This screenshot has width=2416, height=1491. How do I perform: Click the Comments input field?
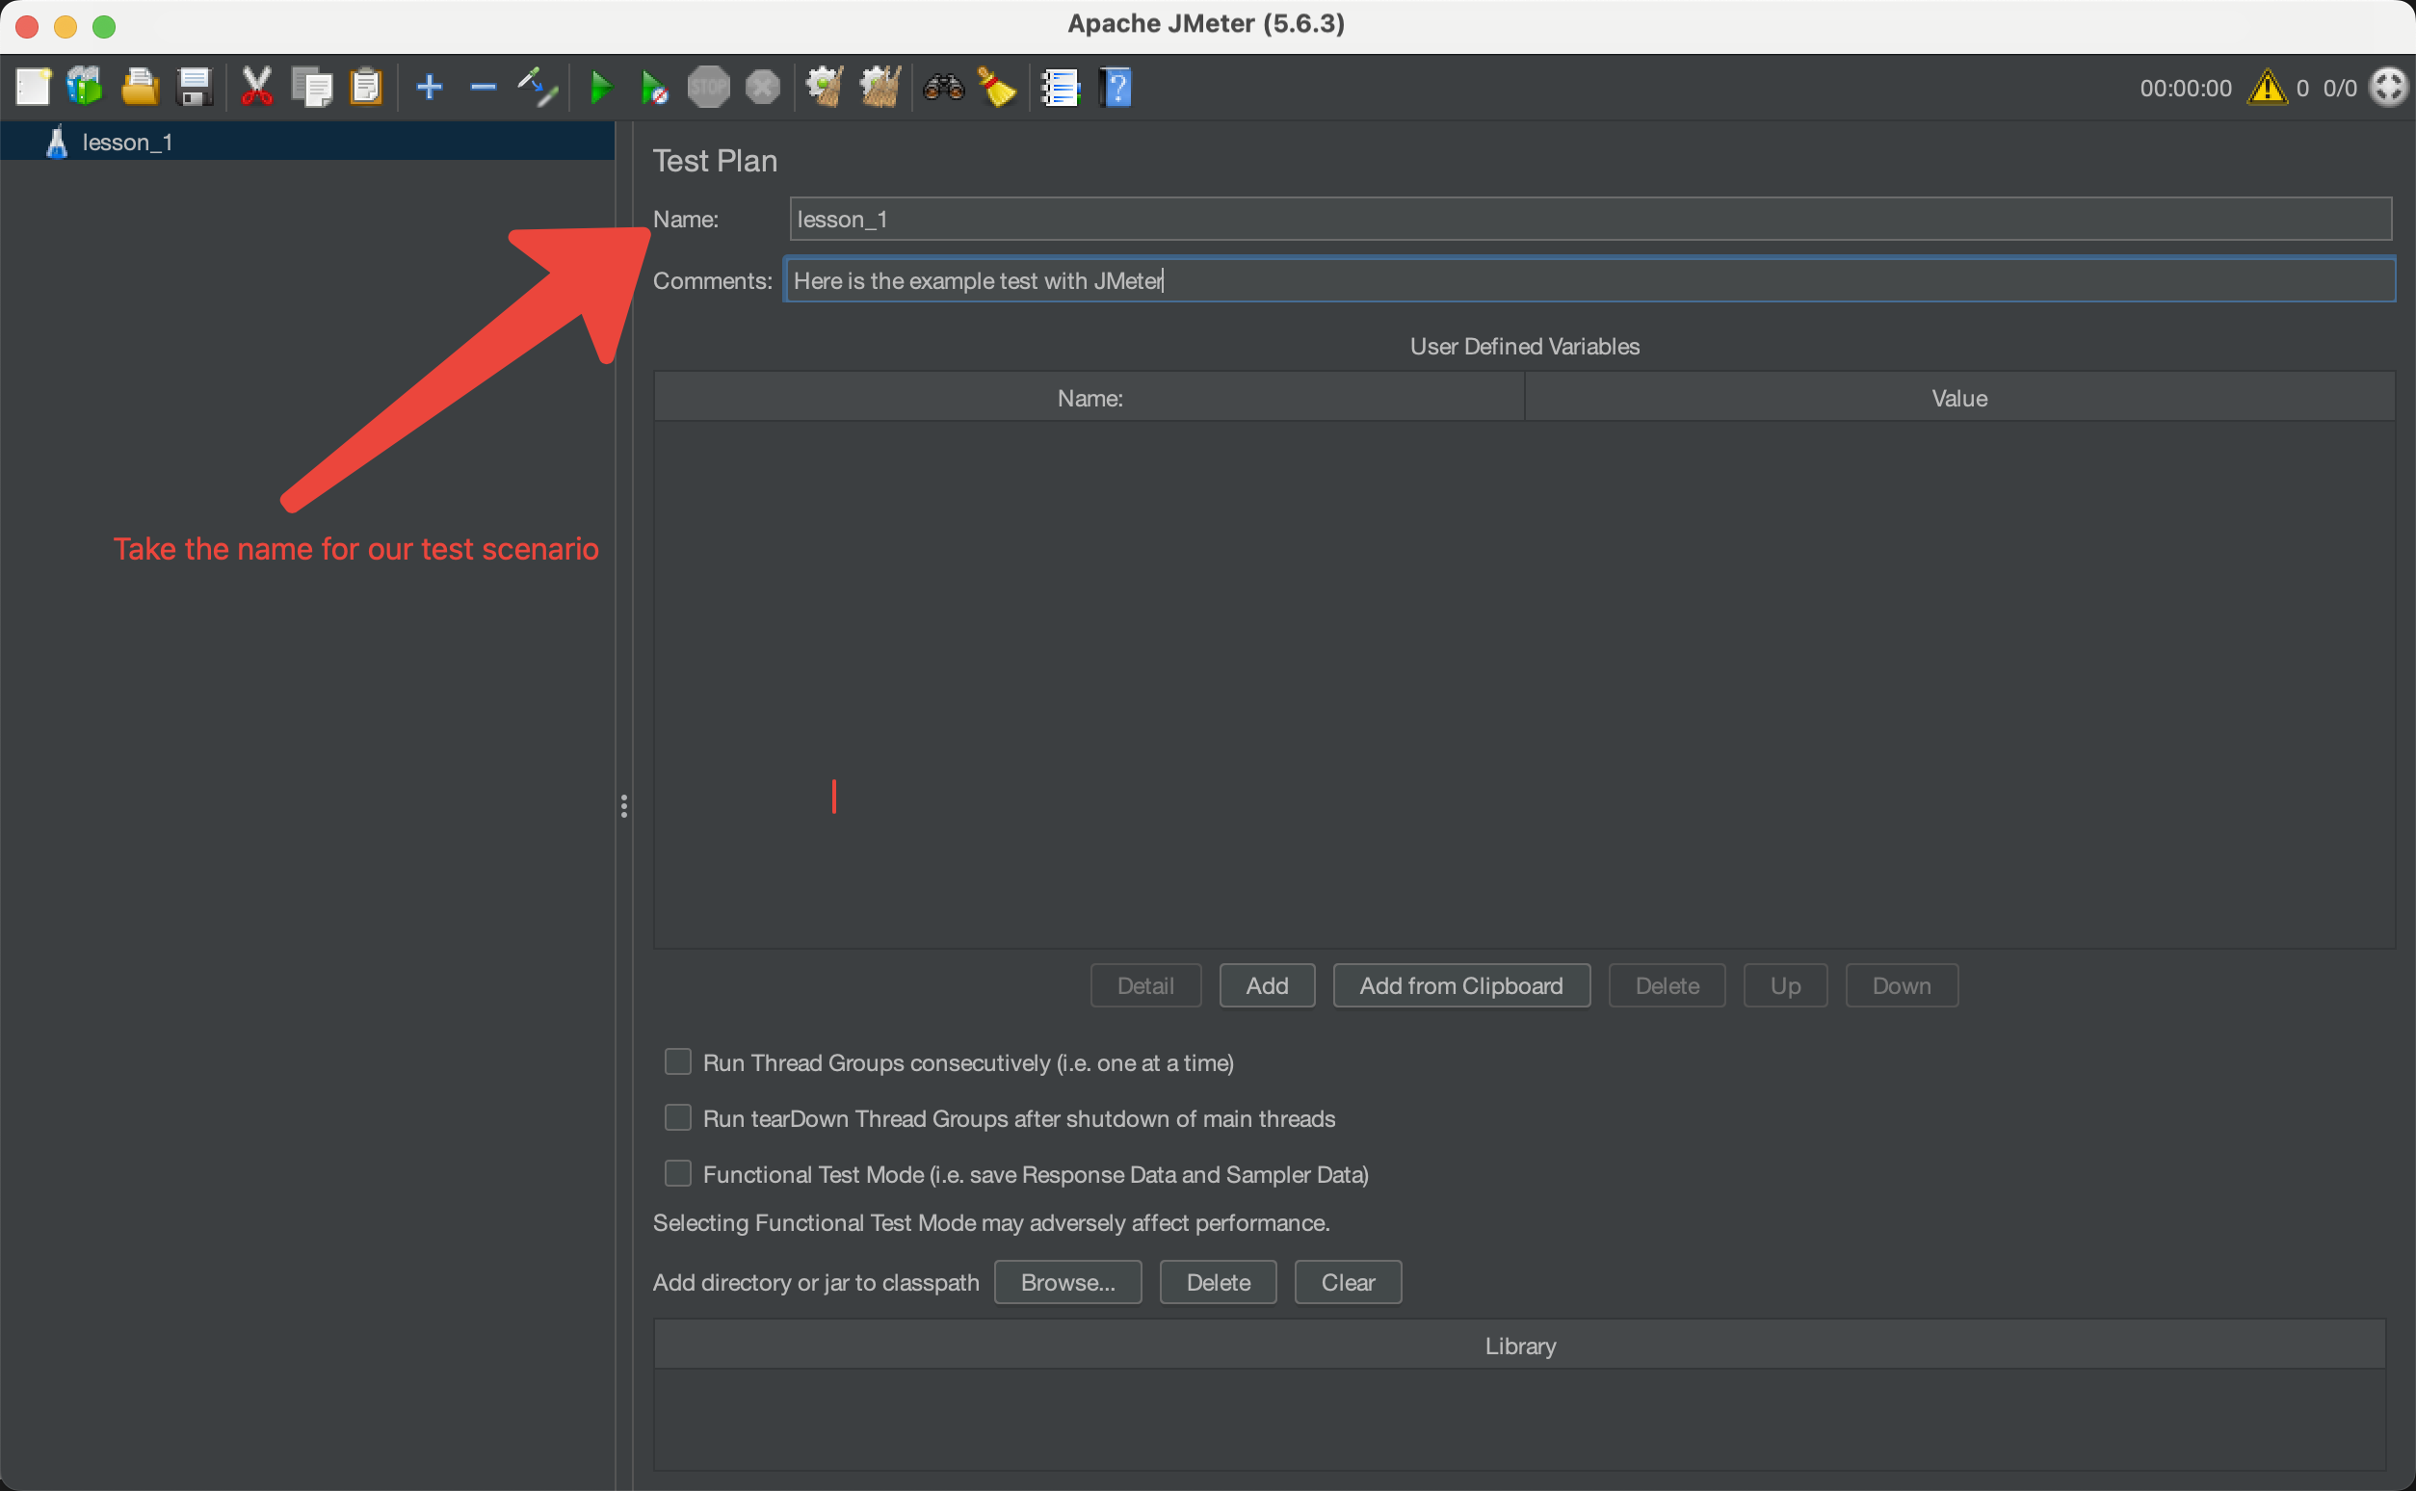pyautogui.click(x=1589, y=280)
